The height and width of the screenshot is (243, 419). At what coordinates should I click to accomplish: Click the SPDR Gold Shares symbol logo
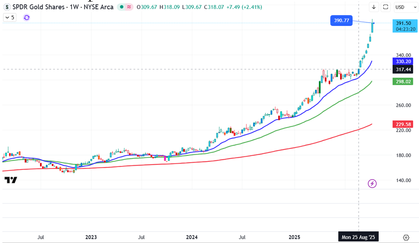pyautogui.click(x=7, y=7)
